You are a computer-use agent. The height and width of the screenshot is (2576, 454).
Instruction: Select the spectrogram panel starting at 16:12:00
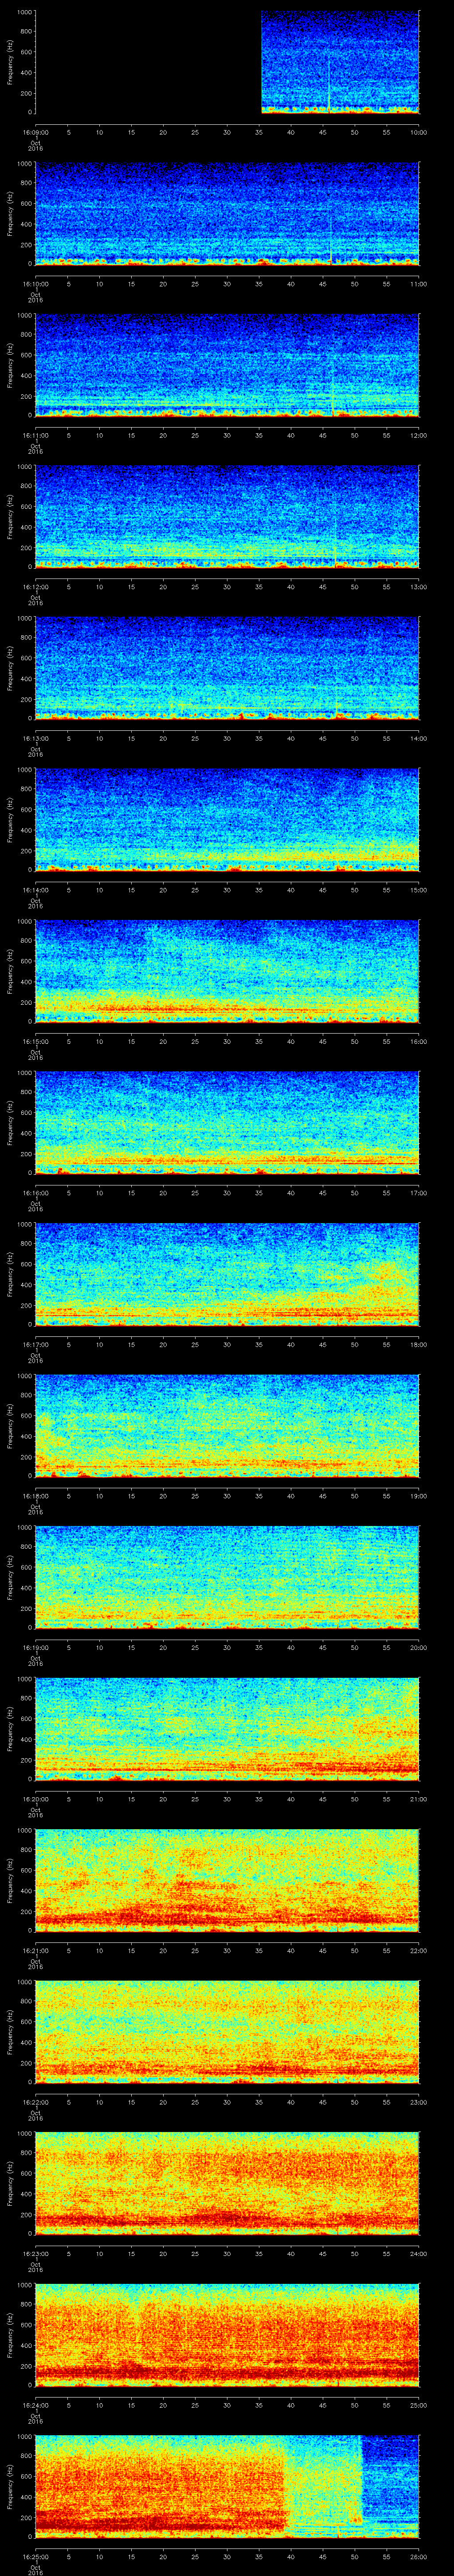[x=227, y=517]
